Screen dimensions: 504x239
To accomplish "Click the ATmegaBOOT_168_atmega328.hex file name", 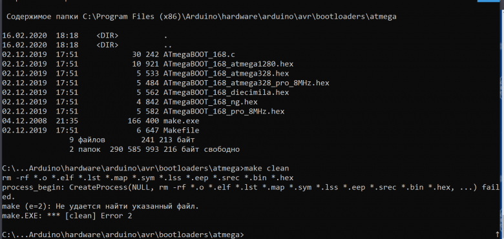I will (226, 74).
